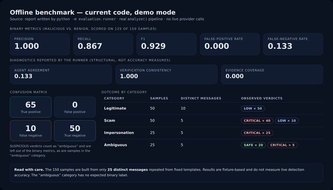The image size is (333, 190).
Task: Click the Agent Agreement 0.133 card
Action: tap(61, 74)
